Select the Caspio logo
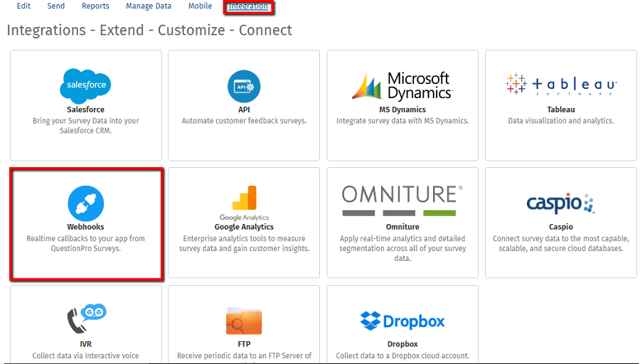 point(561,203)
